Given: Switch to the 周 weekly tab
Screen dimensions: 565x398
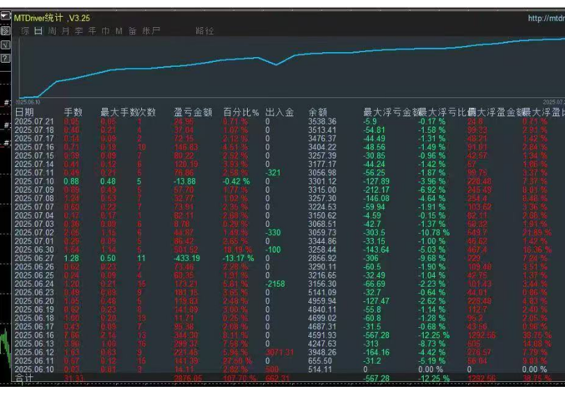Looking at the screenshot, I should coord(52,31).
